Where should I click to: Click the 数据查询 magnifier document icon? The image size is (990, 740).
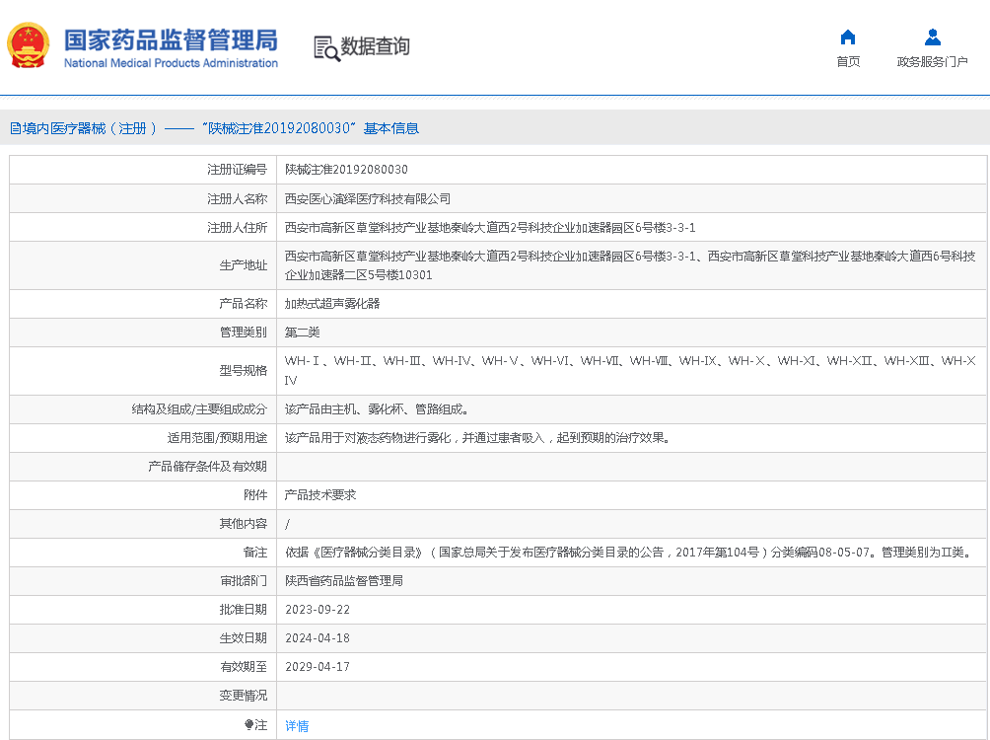tap(325, 47)
